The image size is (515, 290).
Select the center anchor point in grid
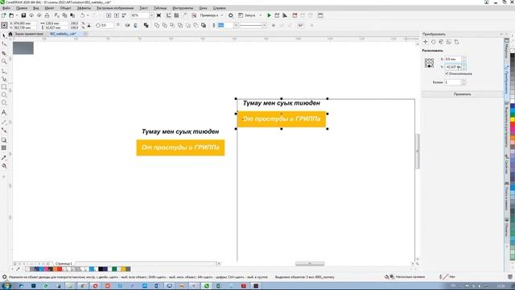(x=429, y=63)
